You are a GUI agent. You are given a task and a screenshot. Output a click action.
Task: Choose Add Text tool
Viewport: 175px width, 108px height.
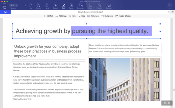(48, 16)
